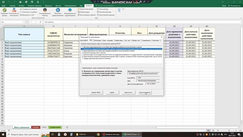Open the Категории dialog tab
Screen dimensions: 243x137
pyautogui.click(x=98, y=40)
